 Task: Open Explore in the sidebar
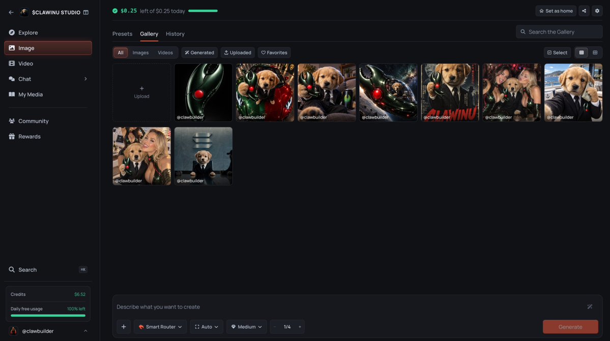(x=48, y=33)
